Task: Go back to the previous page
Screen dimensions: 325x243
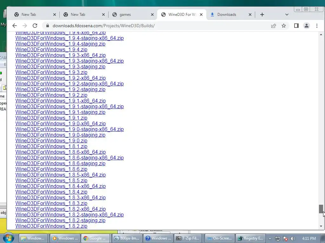Action: (x=15, y=26)
